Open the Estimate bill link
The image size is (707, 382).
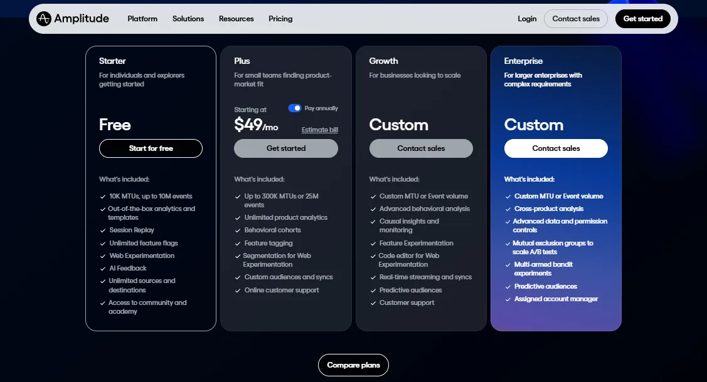coord(320,130)
